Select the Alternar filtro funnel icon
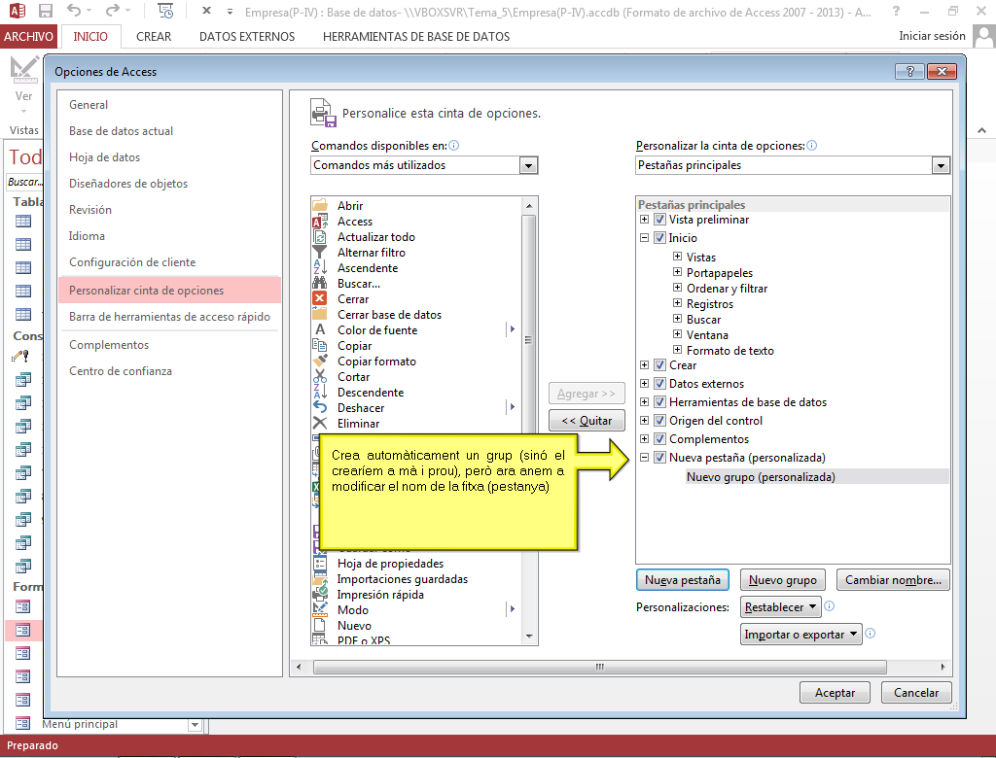The image size is (996, 758). coord(319,252)
